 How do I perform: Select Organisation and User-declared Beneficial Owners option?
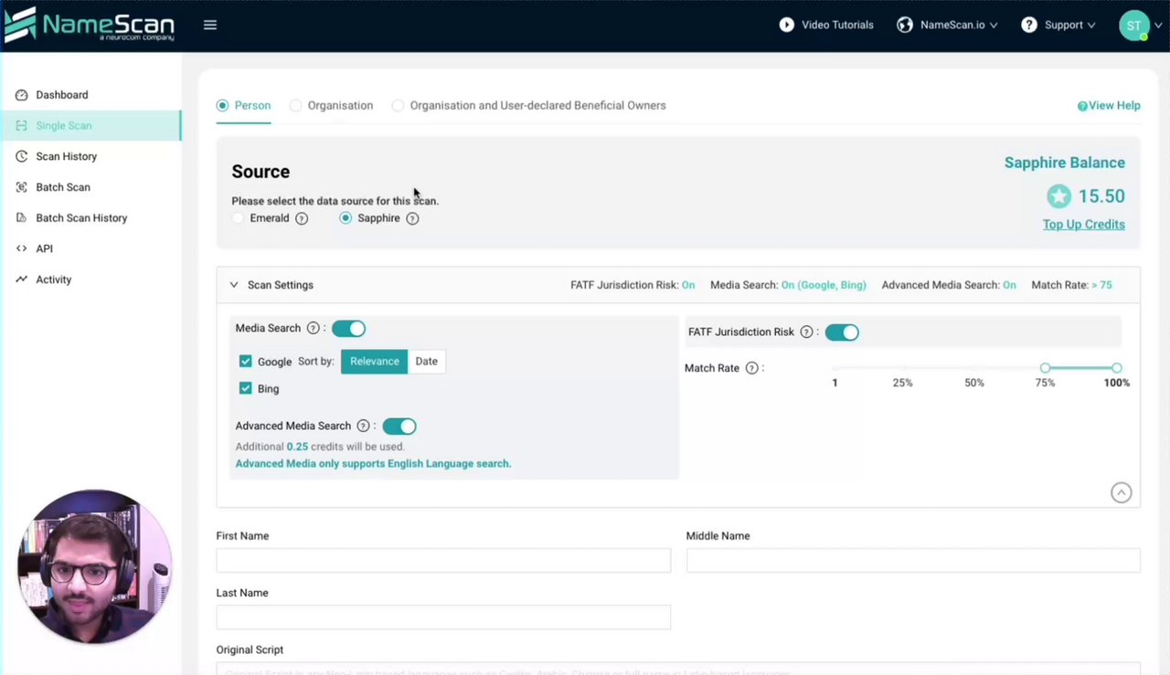(x=398, y=106)
